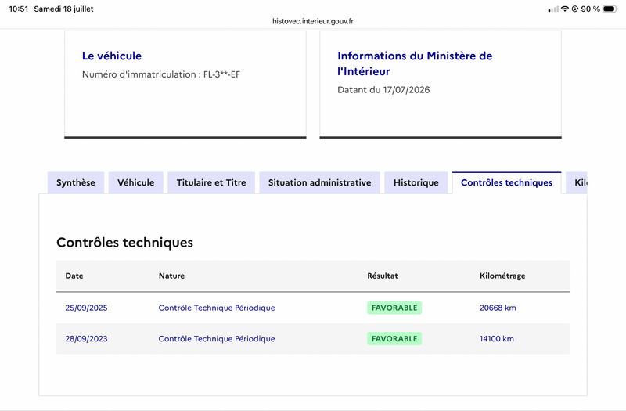Click the immatriculation number FL-3**-EF
Screen dimensions: 626x411
click(x=221, y=74)
